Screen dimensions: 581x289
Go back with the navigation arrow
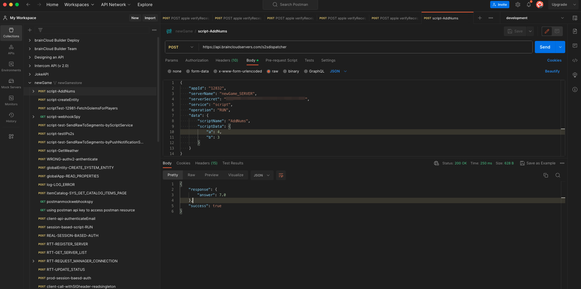pos(28,5)
